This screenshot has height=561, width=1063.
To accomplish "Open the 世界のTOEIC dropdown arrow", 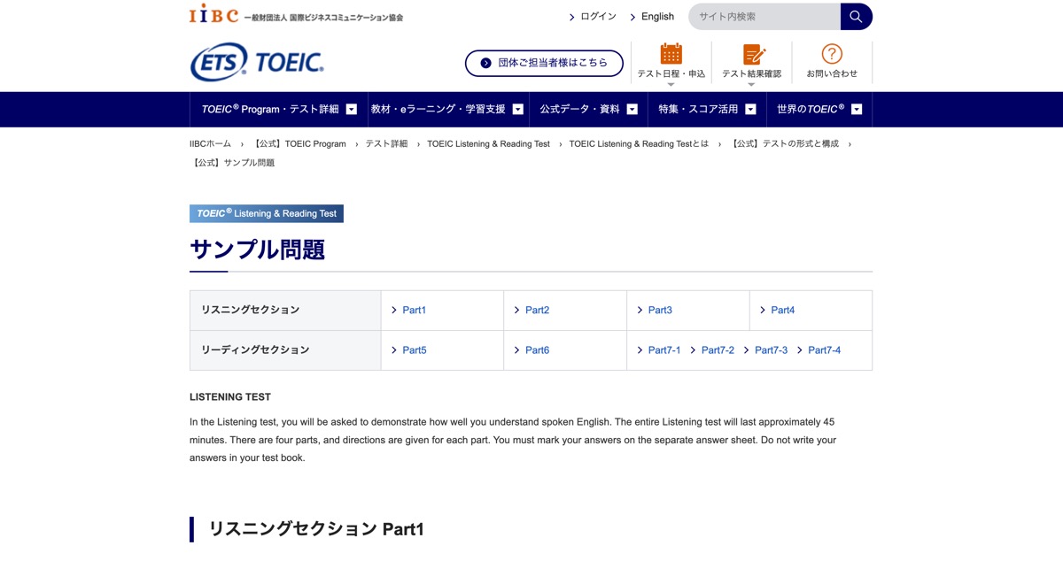I will (x=856, y=109).
